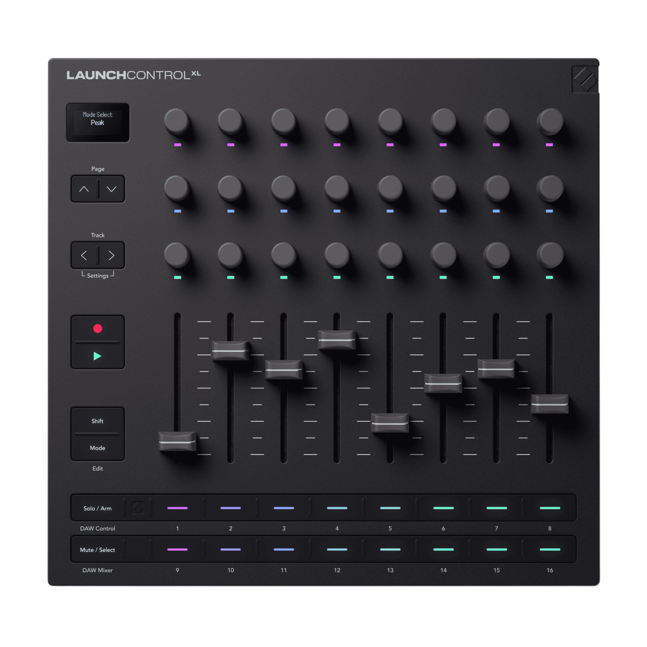Viewport: 647px width, 647px height.
Task: Click the first fader's cap at the bottom
Action: 178,441
